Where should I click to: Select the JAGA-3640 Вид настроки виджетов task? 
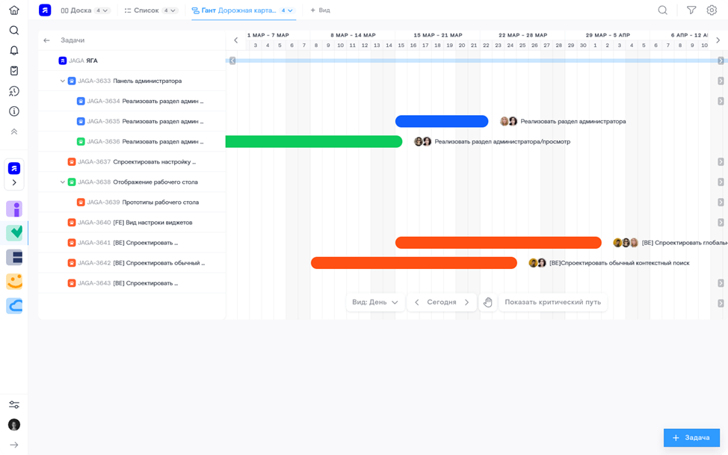coord(152,223)
